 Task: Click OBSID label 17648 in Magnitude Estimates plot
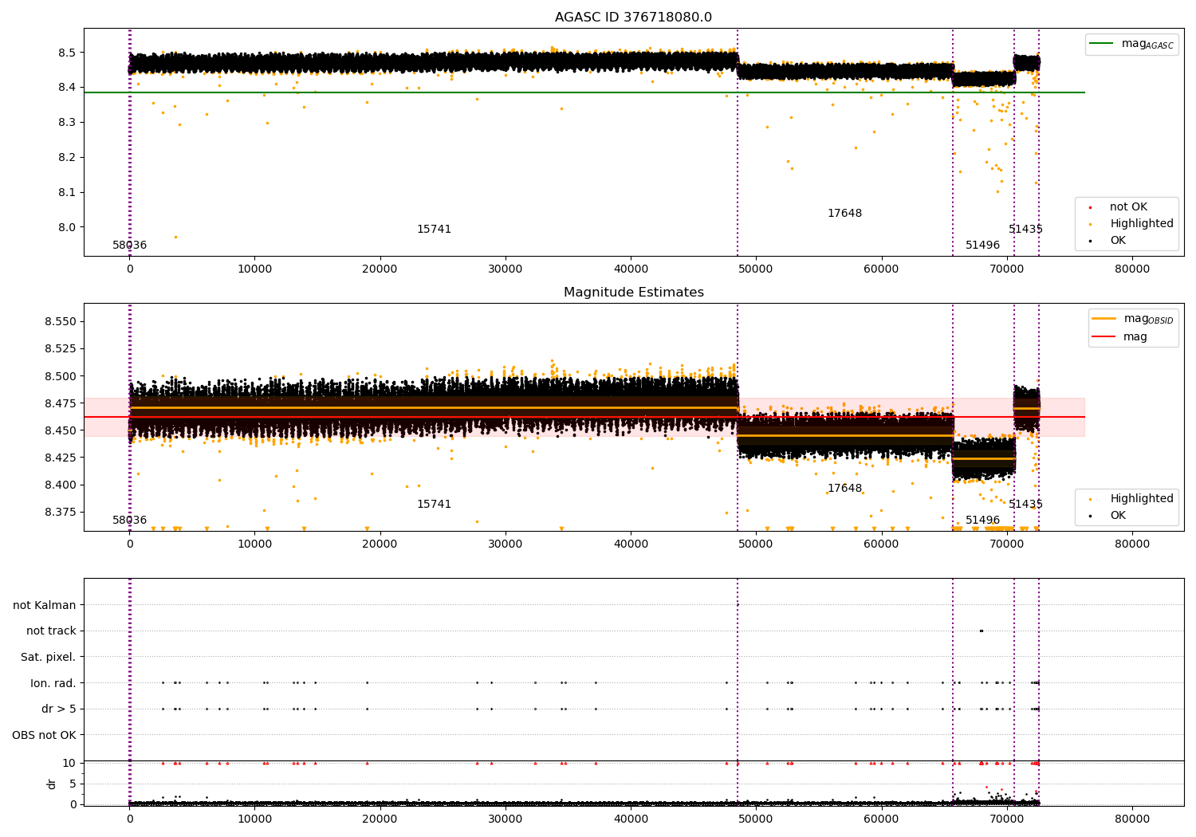844,489
